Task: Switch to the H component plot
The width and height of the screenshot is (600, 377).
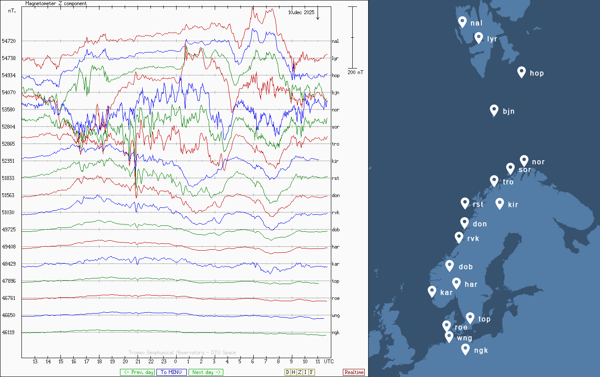Action: click(x=294, y=372)
